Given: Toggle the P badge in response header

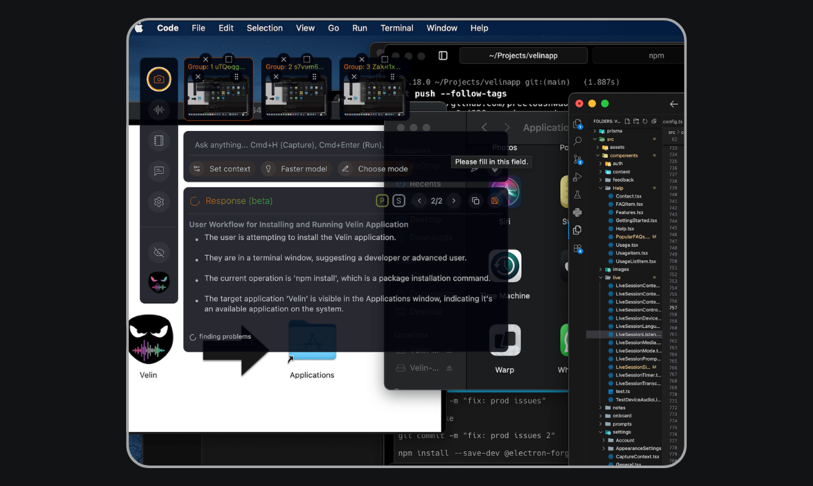Looking at the screenshot, I should tap(382, 201).
